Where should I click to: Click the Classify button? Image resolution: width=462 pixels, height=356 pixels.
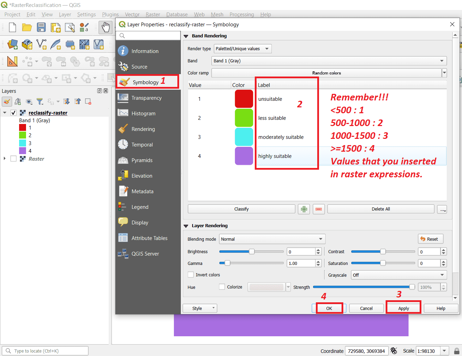point(241,208)
